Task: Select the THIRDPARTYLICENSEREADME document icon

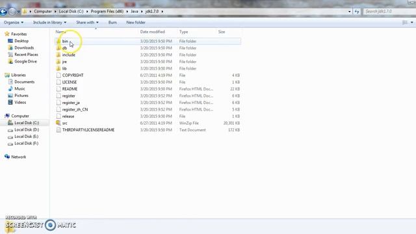Action: tap(58, 130)
